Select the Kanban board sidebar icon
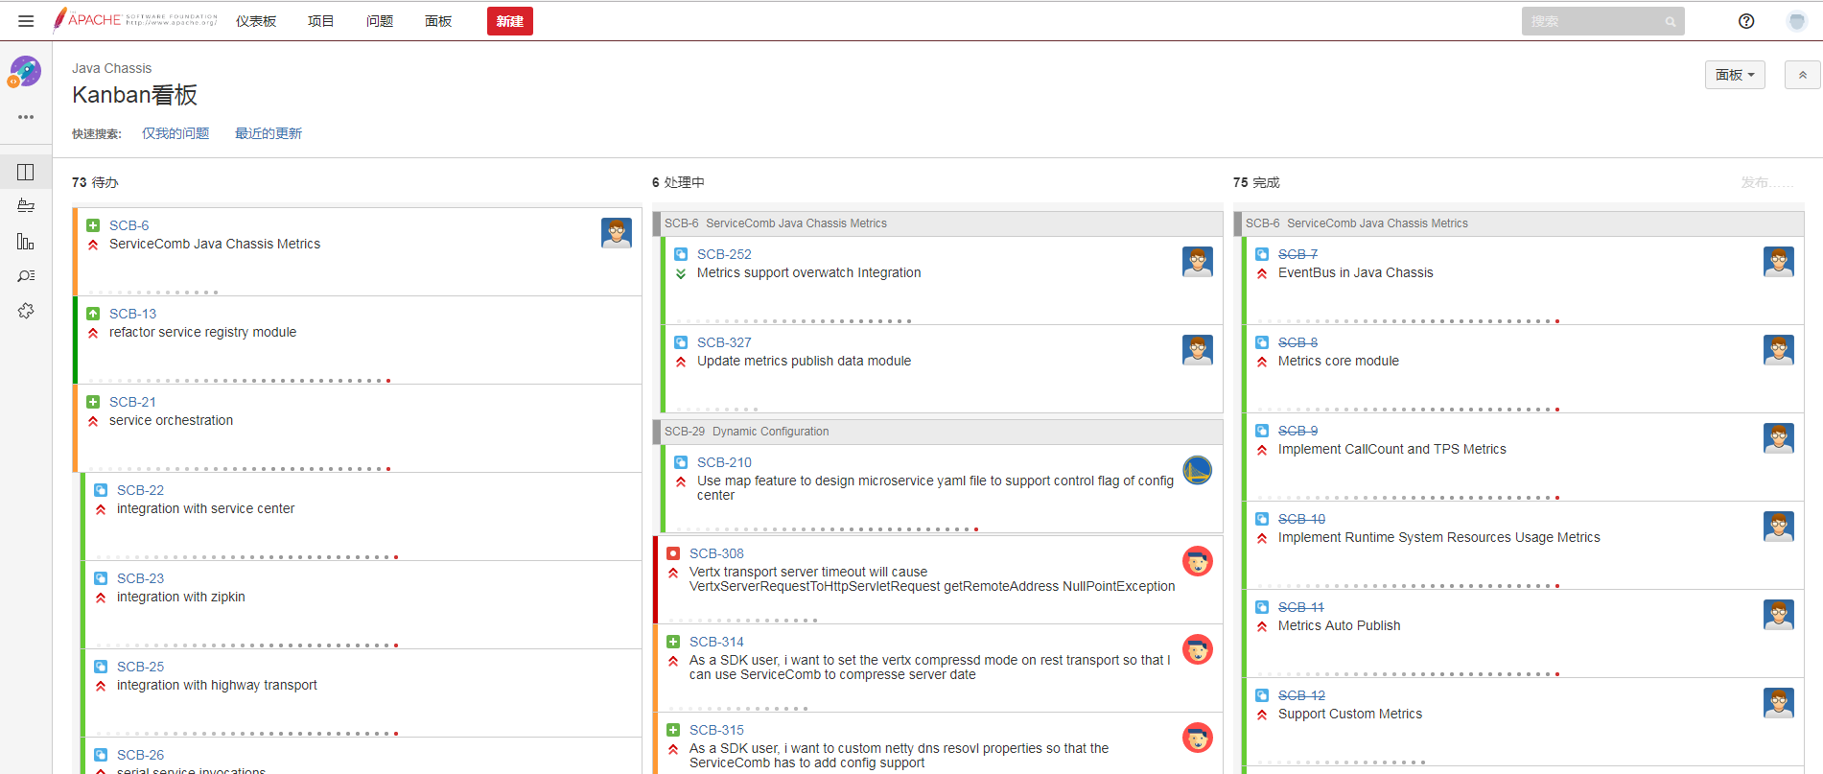Viewport: 1823px width, 774px height. coord(26,173)
